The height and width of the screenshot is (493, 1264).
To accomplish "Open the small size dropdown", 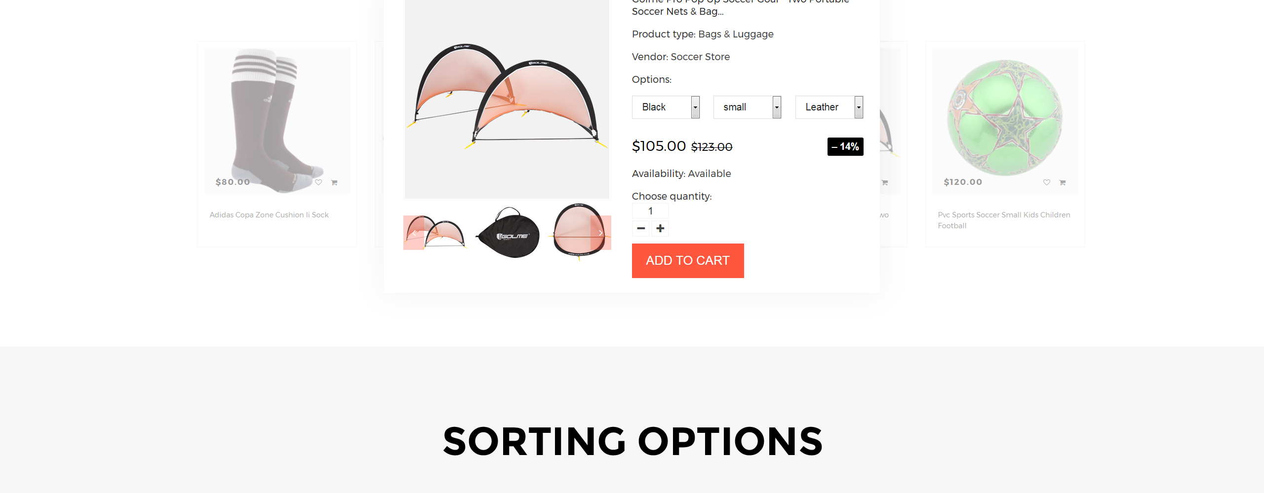I will (x=747, y=107).
